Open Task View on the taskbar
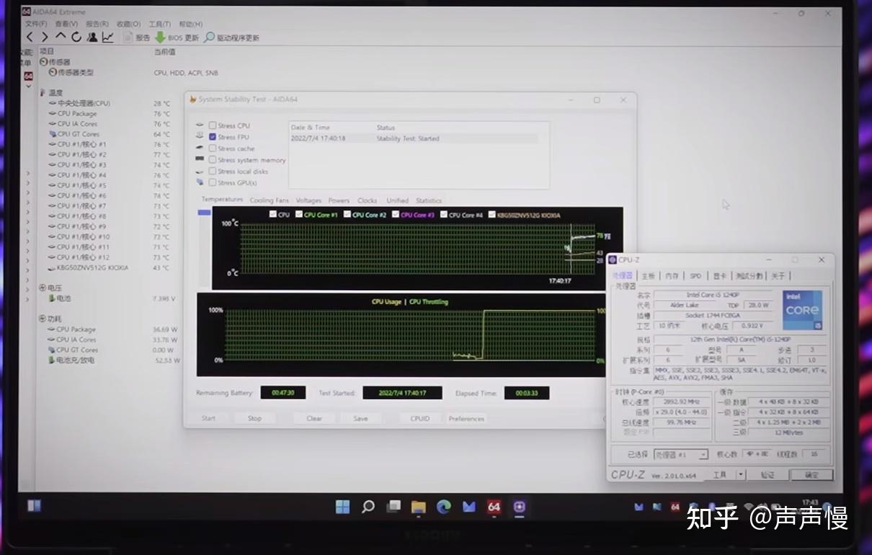 click(x=393, y=507)
